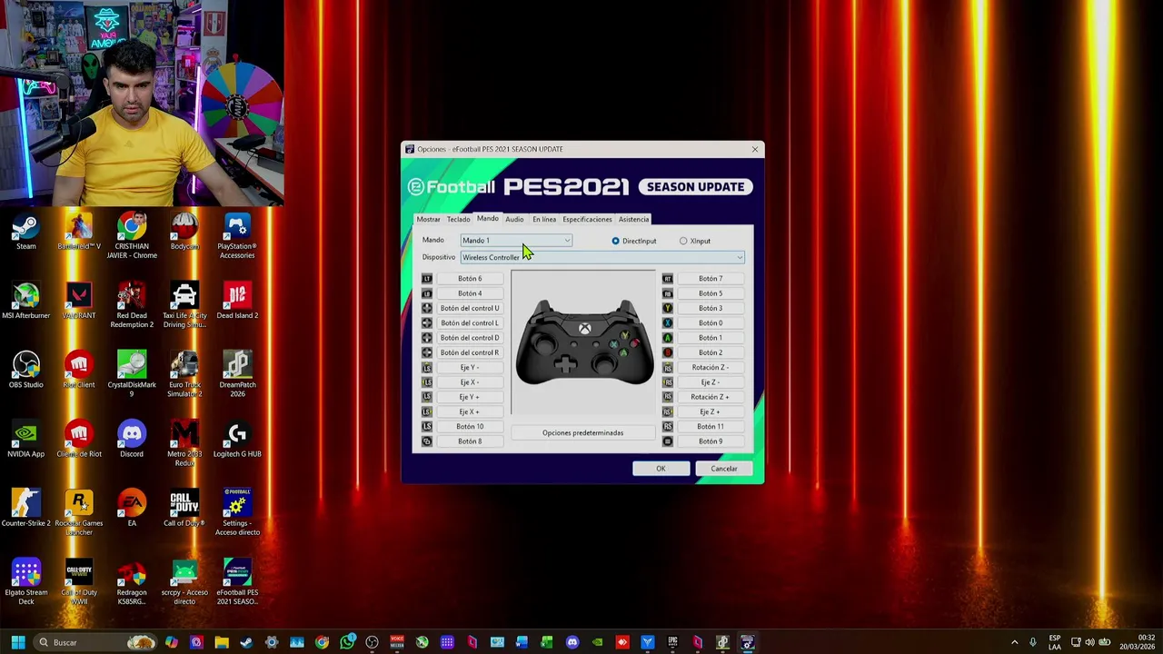Launch OBS Studio from desktop
Screen dimensions: 1163x654
tap(25, 370)
